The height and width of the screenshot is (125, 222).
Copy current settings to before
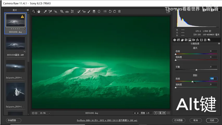click(x=164, y=113)
